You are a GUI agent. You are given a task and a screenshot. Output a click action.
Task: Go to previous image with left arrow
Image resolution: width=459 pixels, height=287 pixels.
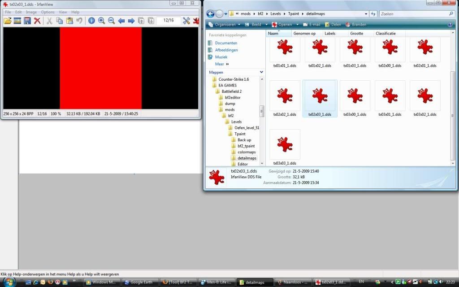(121, 21)
